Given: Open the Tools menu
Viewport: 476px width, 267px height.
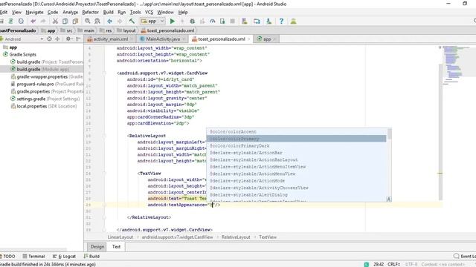Looking at the screenshot, I should [135, 12].
